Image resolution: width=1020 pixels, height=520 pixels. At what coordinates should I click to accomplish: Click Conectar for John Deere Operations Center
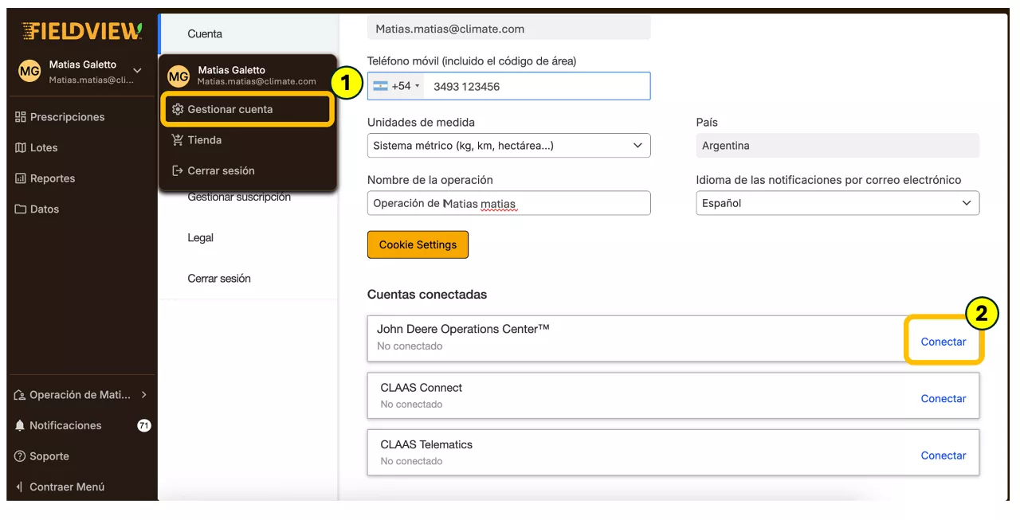(x=943, y=342)
